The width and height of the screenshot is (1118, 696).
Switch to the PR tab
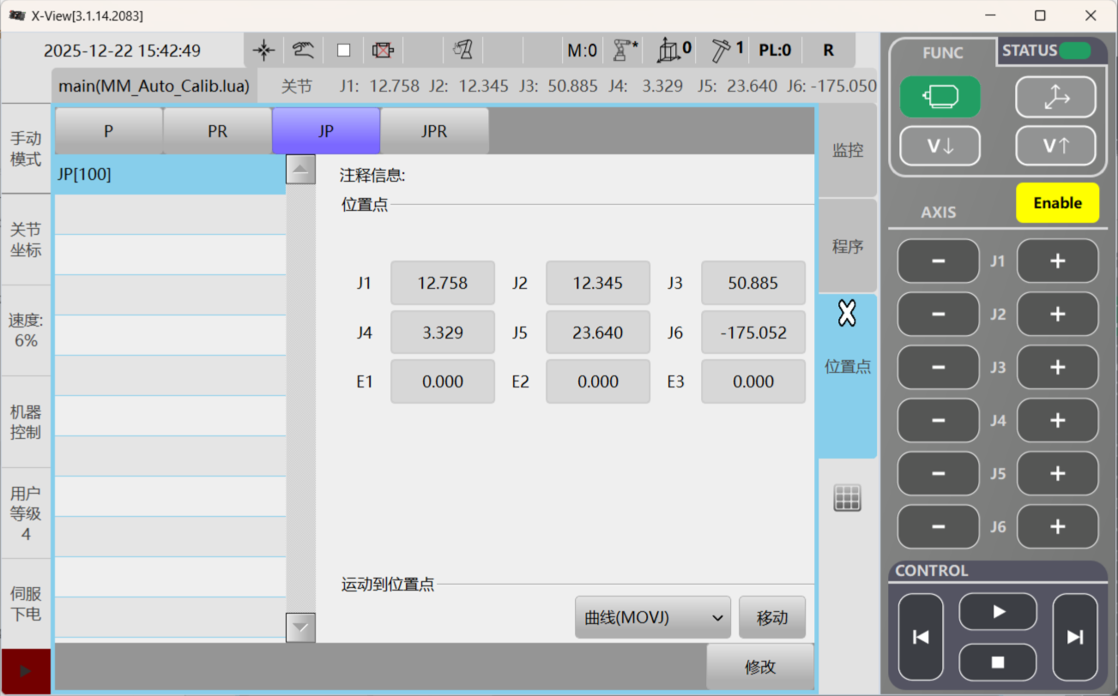pyautogui.click(x=217, y=131)
